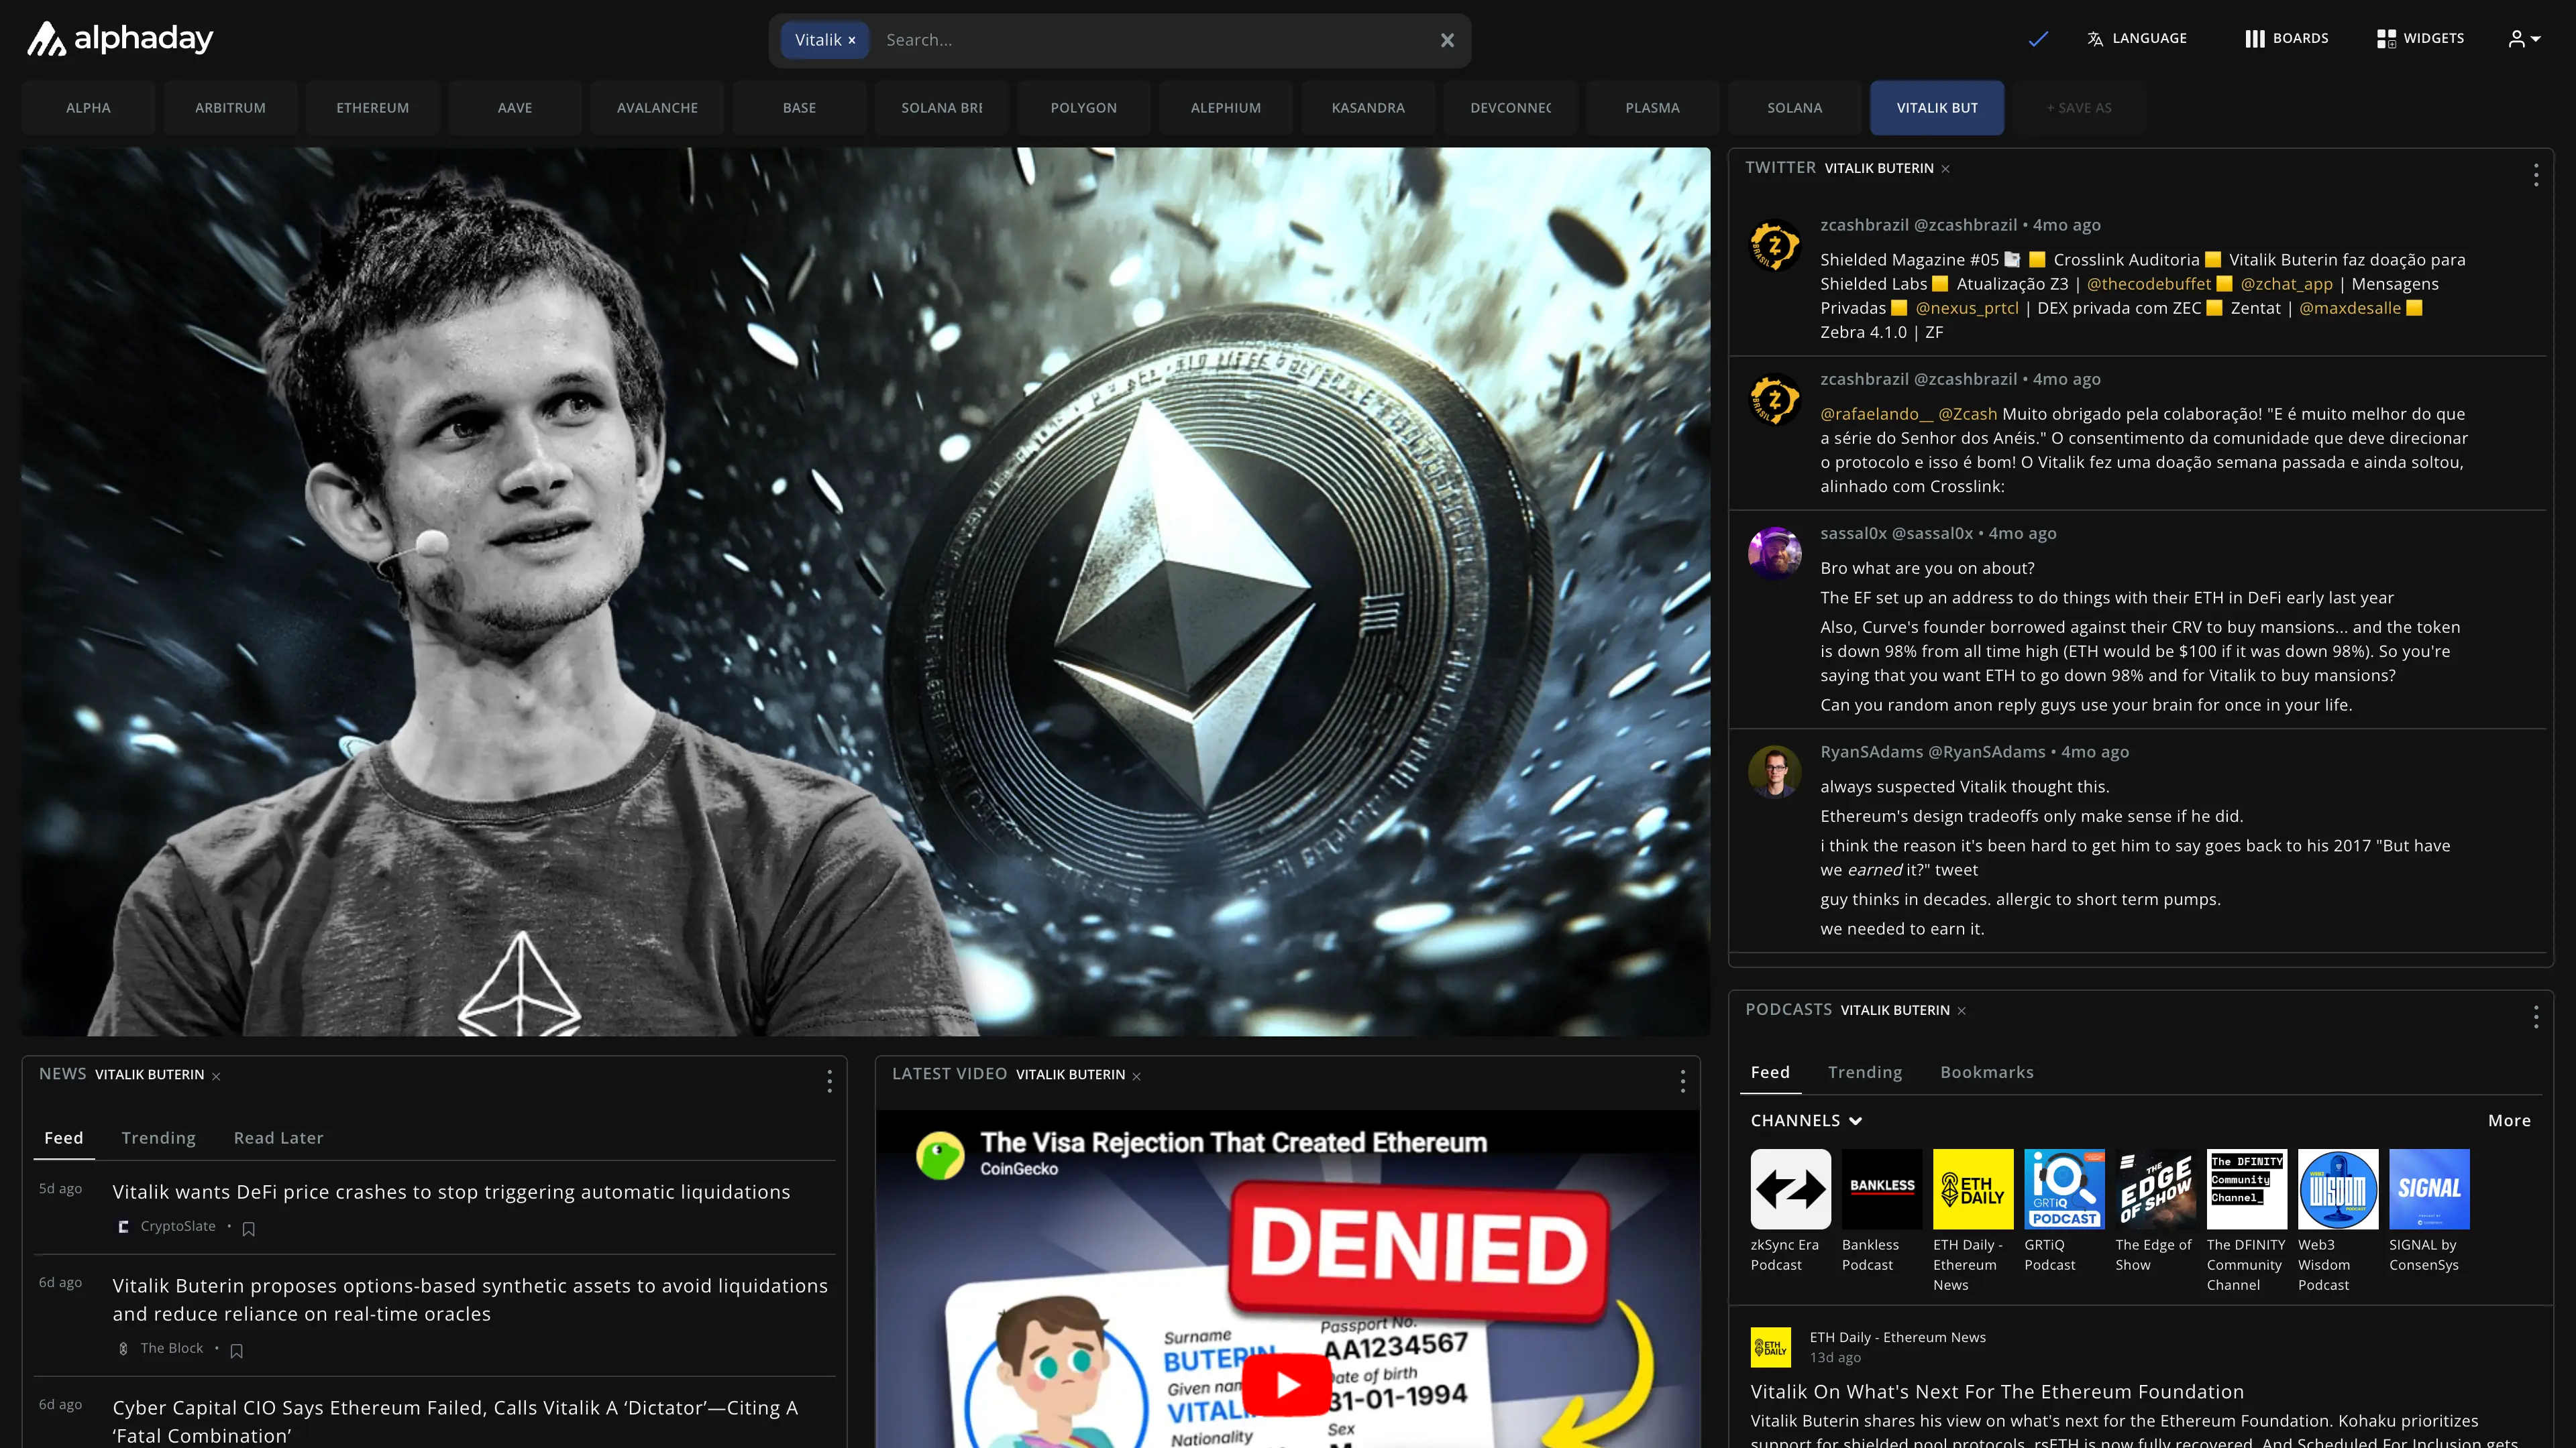Open the Polygon board tab

(1084, 108)
